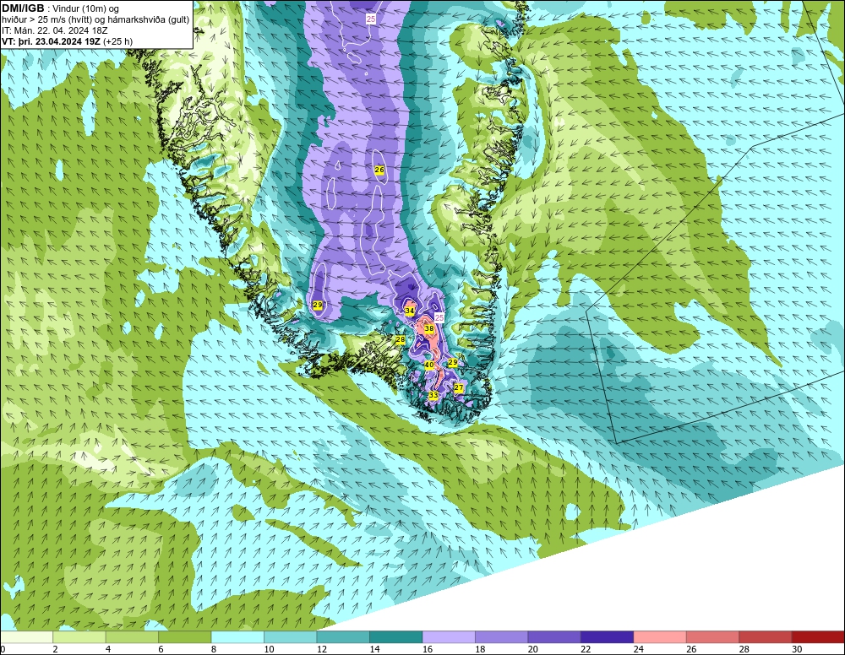Click the scale tick label '20'
The image size is (845, 655).
click(x=533, y=650)
